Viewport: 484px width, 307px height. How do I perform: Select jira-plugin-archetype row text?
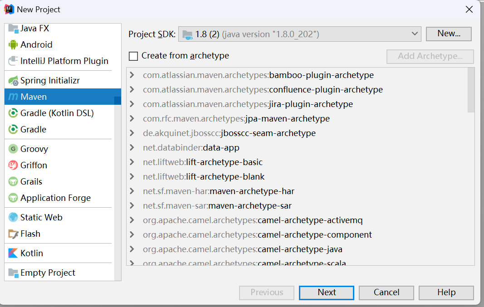click(x=248, y=104)
